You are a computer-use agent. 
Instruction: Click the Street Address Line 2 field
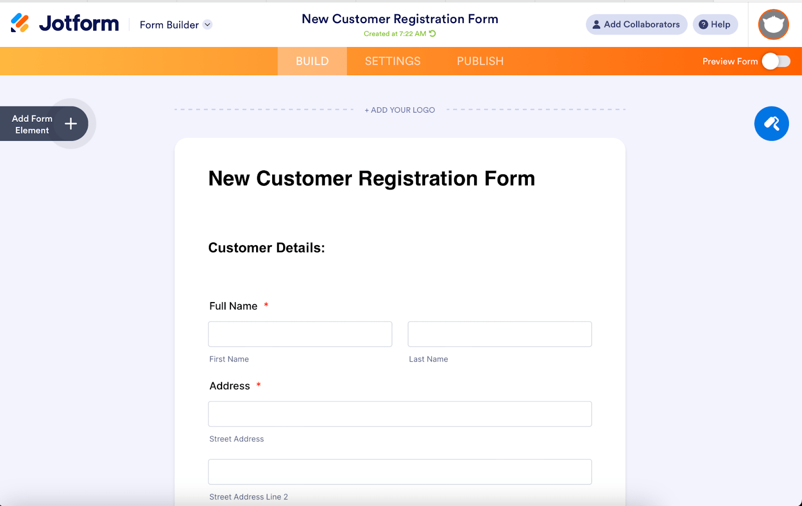(400, 472)
